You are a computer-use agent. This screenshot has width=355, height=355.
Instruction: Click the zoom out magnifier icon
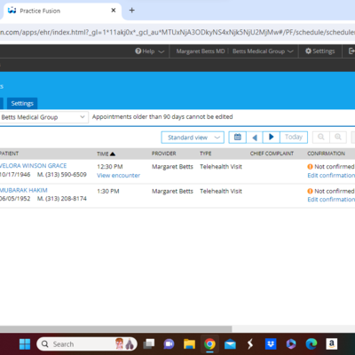(x=321, y=137)
